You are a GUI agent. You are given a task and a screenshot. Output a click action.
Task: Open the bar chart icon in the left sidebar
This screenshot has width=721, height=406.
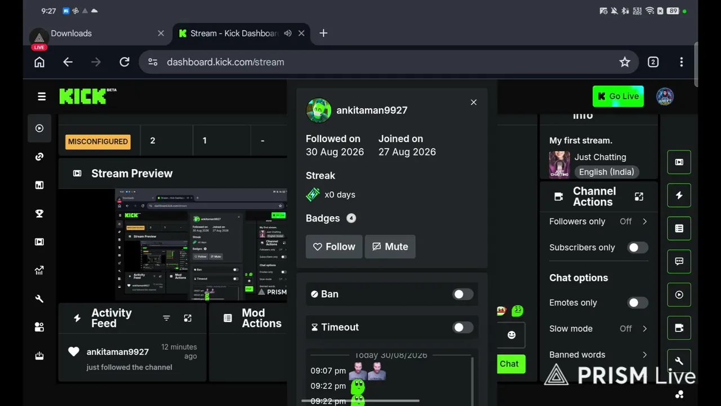click(39, 185)
